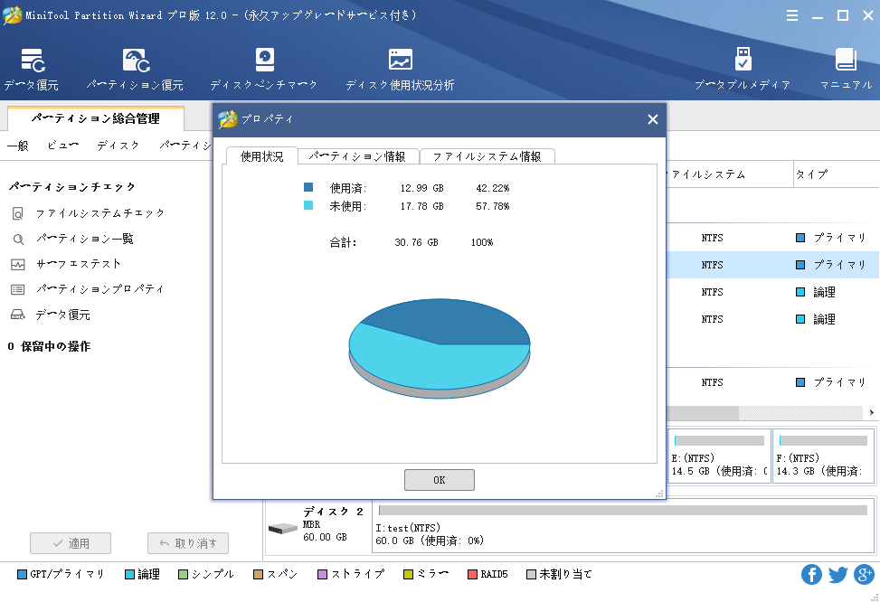This screenshot has width=880, height=602.
Task: Click the 使用済 dark blue color swatch
Action: click(308, 188)
